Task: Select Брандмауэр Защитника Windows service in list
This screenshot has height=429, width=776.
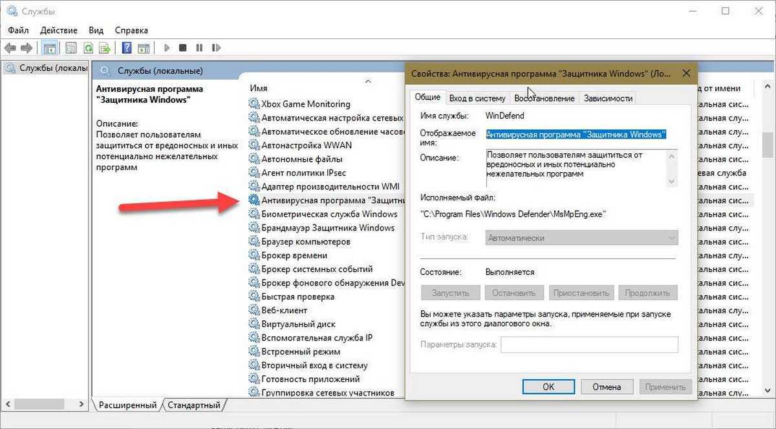Action: 327,228
